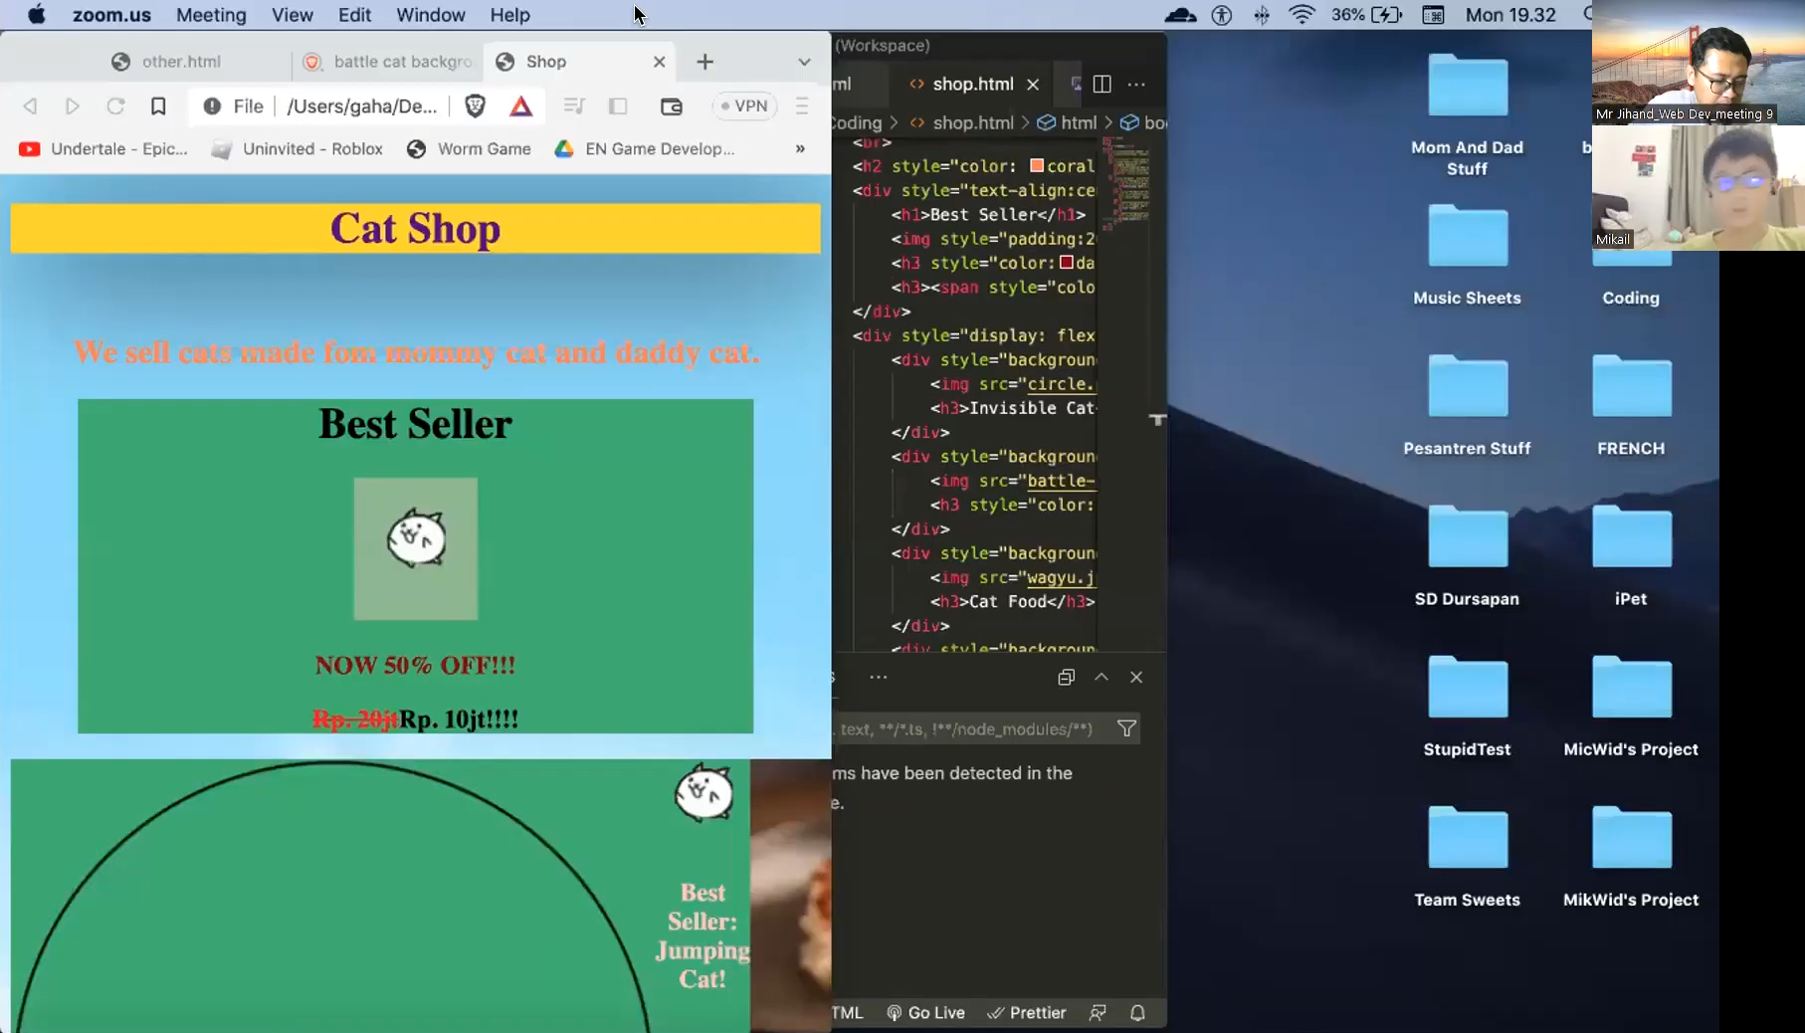Image resolution: width=1805 pixels, height=1033 pixels.
Task: Click the browser address bar path
Action: pos(362,105)
